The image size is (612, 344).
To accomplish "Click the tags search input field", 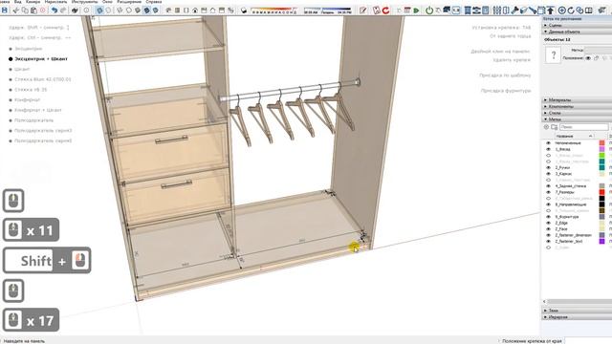I will coord(584,127).
